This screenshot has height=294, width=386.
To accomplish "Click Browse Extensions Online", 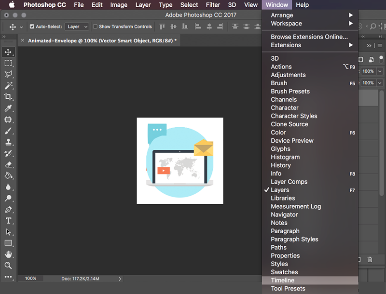I will pyautogui.click(x=310, y=37).
